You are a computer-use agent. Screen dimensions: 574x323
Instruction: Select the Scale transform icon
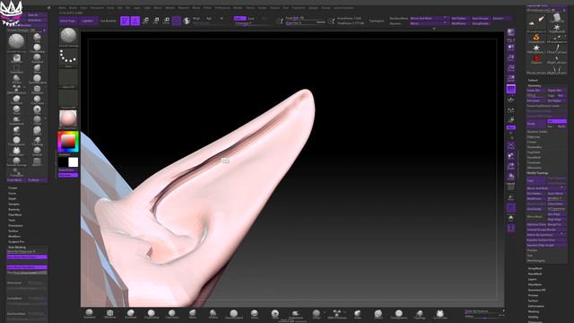tap(156, 21)
